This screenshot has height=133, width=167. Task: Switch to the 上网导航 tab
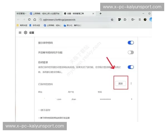tap(45, 14)
